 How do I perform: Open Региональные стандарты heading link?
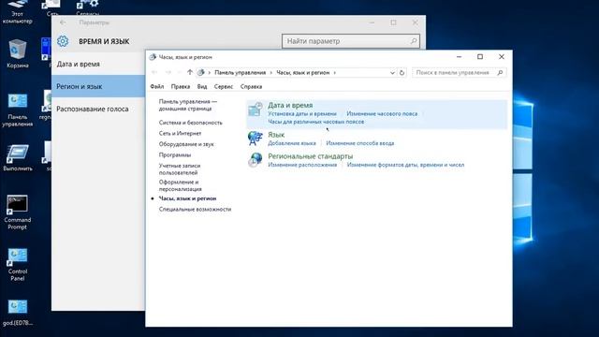pyautogui.click(x=310, y=156)
